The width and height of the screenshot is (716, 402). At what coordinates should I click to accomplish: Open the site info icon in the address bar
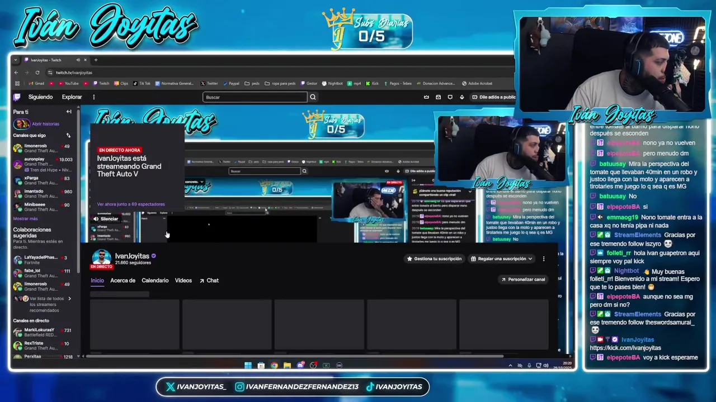pyautogui.click(x=50, y=73)
